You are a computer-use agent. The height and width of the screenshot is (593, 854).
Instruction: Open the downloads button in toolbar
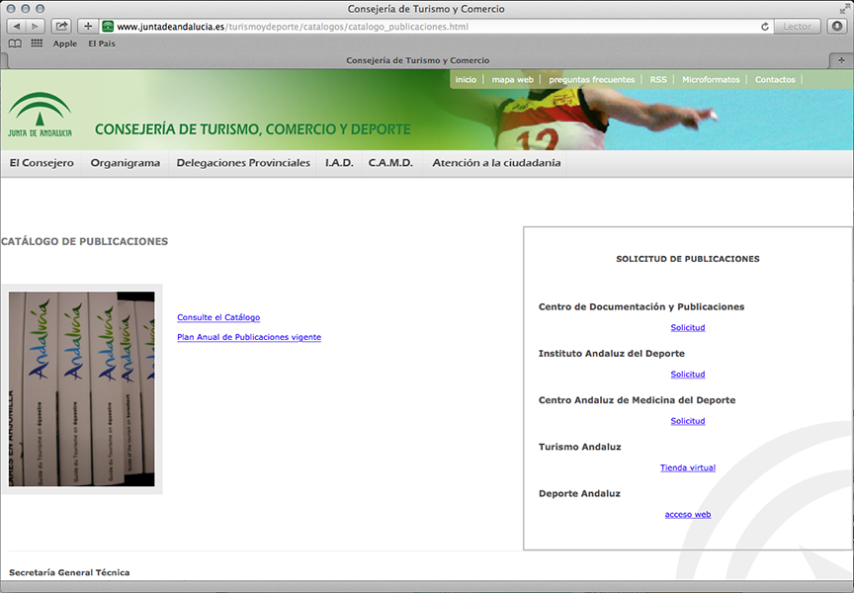tap(837, 27)
